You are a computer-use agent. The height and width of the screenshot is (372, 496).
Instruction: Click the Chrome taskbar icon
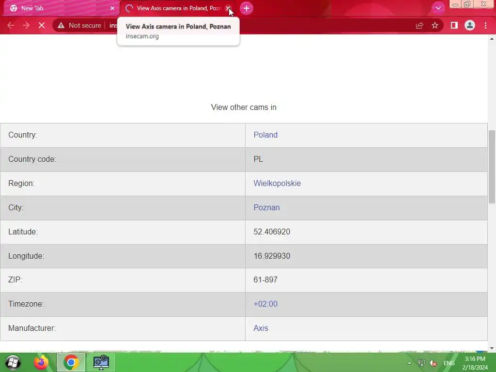pyautogui.click(x=71, y=362)
